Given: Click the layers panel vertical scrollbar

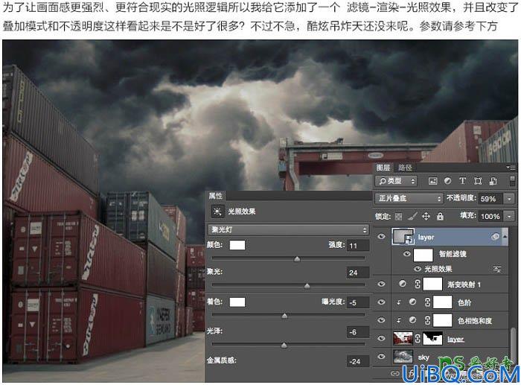Looking at the screenshot, I should [512, 346].
